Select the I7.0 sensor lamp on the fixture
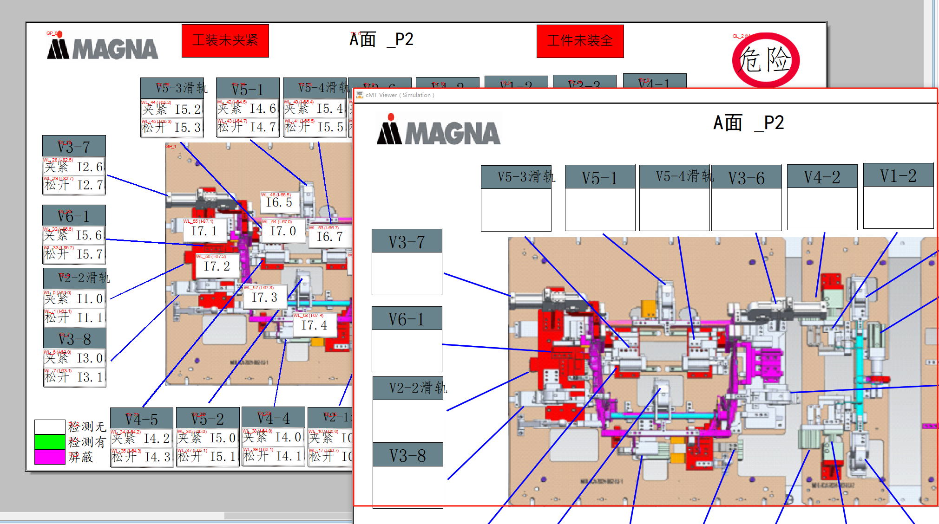 tap(283, 231)
